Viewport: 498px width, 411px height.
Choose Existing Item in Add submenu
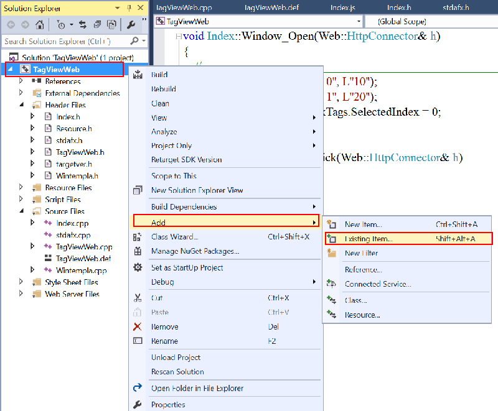(408, 239)
